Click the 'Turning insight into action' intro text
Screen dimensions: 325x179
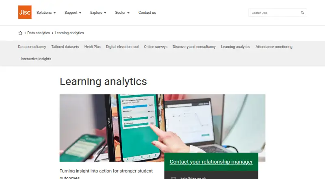pyautogui.click(x=106, y=174)
